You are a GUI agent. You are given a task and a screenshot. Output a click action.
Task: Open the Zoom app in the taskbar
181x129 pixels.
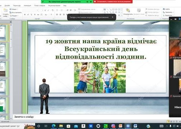click(x=128, y=126)
